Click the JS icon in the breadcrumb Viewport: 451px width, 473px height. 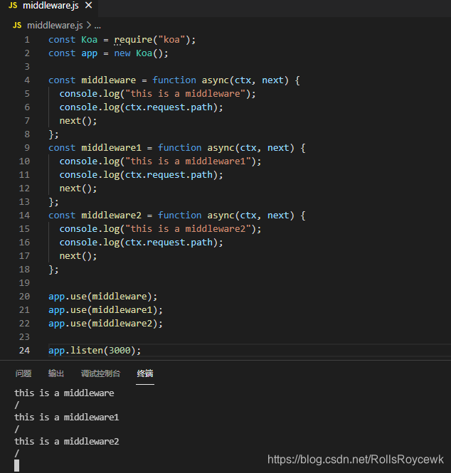(17, 26)
